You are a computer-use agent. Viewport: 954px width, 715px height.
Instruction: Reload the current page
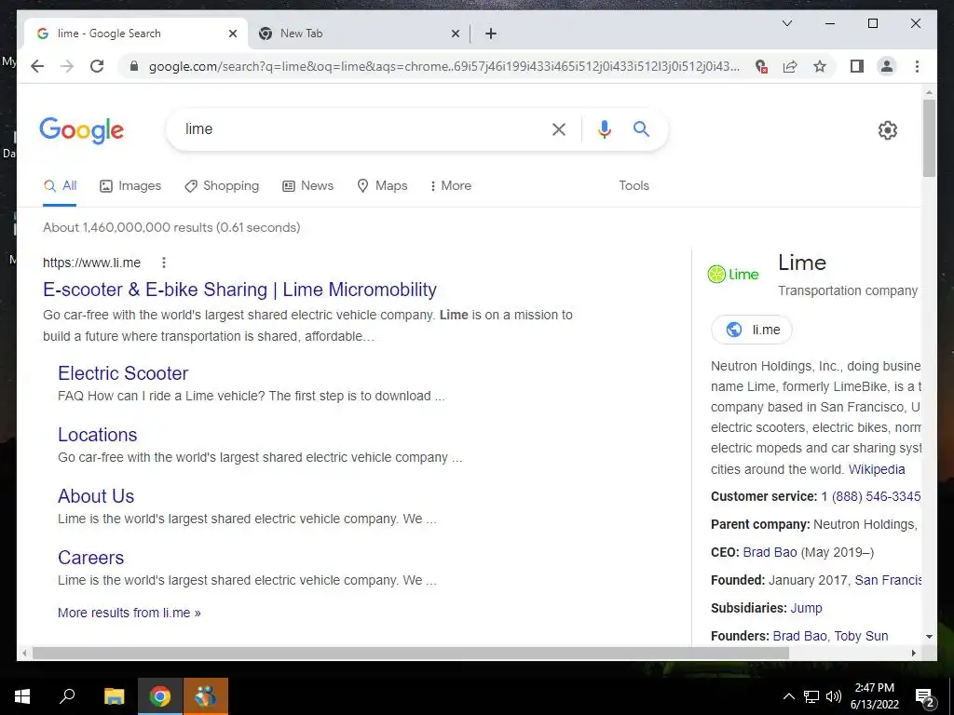click(x=97, y=66)
